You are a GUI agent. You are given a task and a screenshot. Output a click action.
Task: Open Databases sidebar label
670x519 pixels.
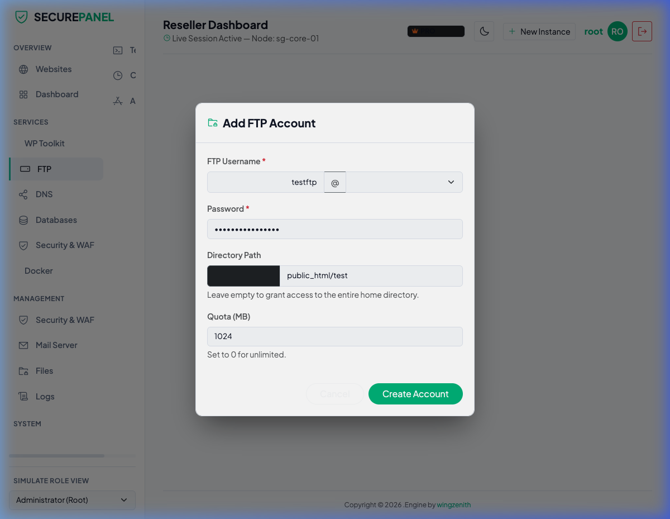click(x=56, y=220)
